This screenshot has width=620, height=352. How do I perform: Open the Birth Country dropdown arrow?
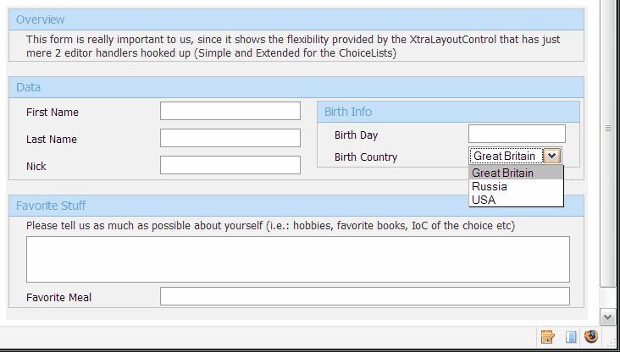point(551,156)
